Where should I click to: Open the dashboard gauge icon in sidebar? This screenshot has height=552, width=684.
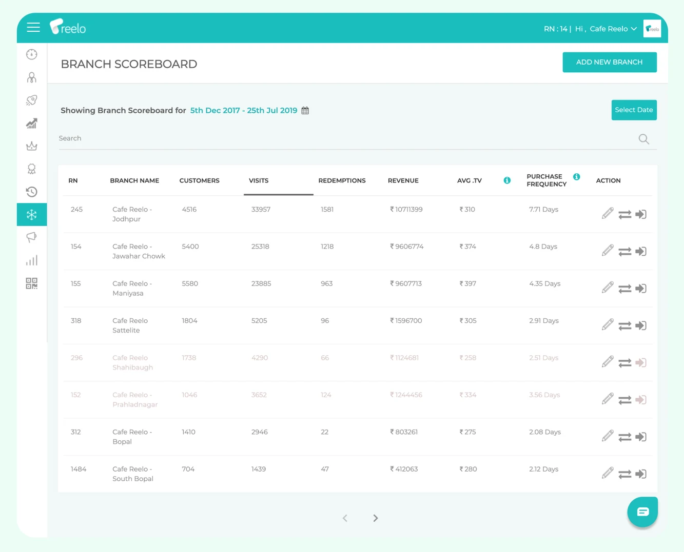[x=32, y=54]
